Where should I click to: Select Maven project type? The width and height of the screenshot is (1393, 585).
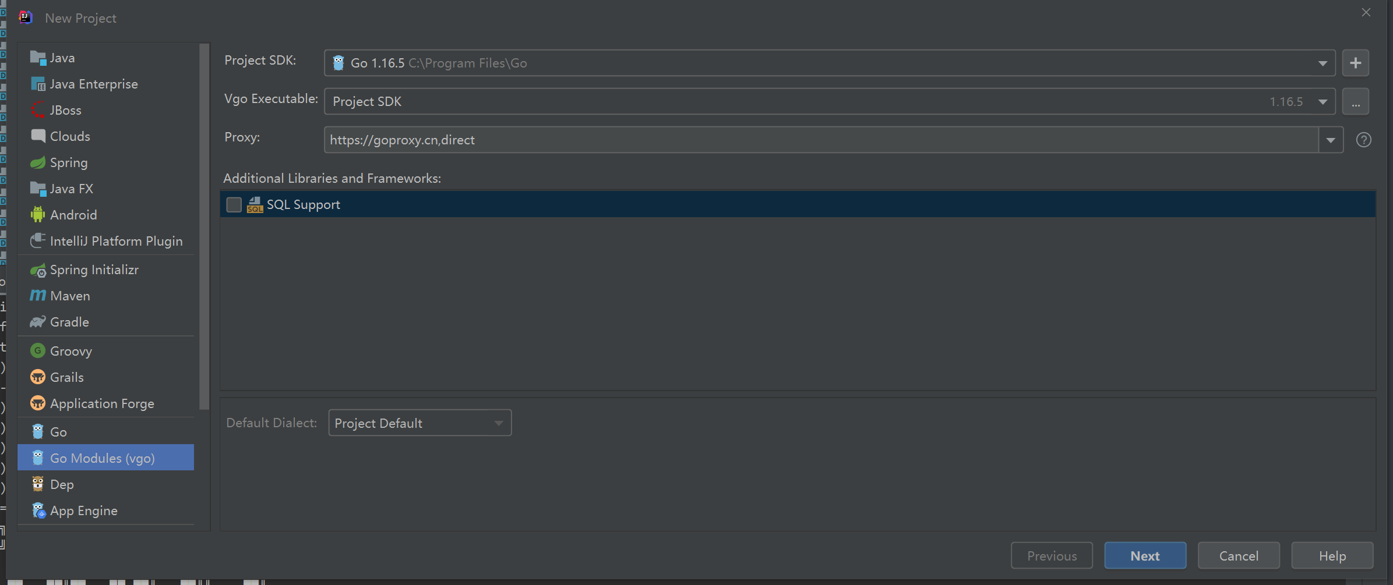(105, 296)
